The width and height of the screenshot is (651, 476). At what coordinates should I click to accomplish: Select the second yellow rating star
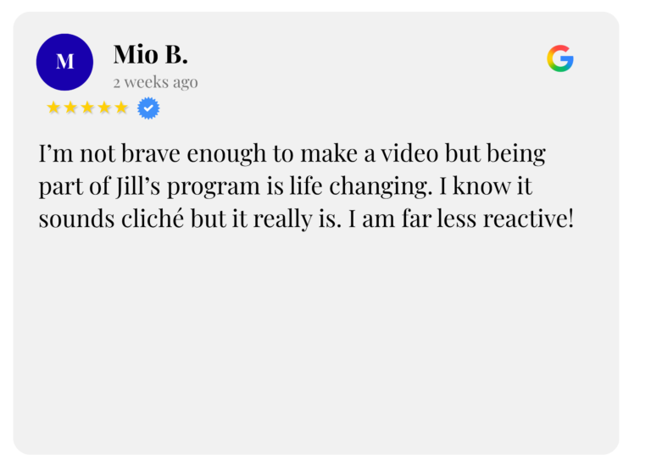(70, 108)
